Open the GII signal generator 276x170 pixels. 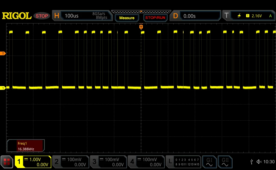click(225, 162)
